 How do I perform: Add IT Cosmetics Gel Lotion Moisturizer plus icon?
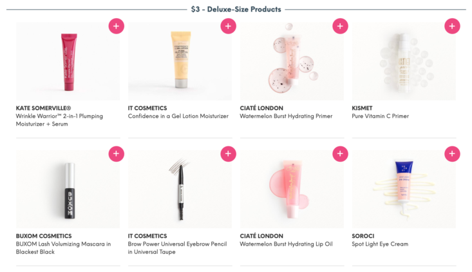coord(228,26)
